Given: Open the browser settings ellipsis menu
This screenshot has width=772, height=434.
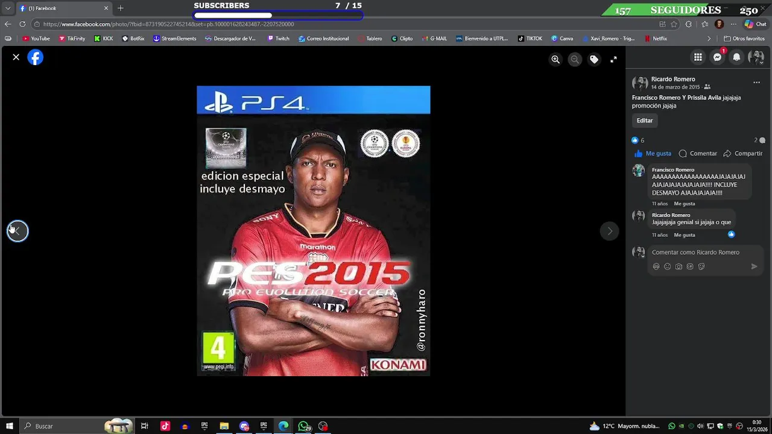Looking at the screenshot, I should click(733, 24).
